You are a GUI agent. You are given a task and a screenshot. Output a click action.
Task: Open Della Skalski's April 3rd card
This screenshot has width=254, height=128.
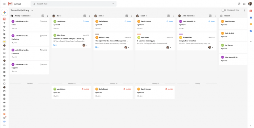point(113,25)
